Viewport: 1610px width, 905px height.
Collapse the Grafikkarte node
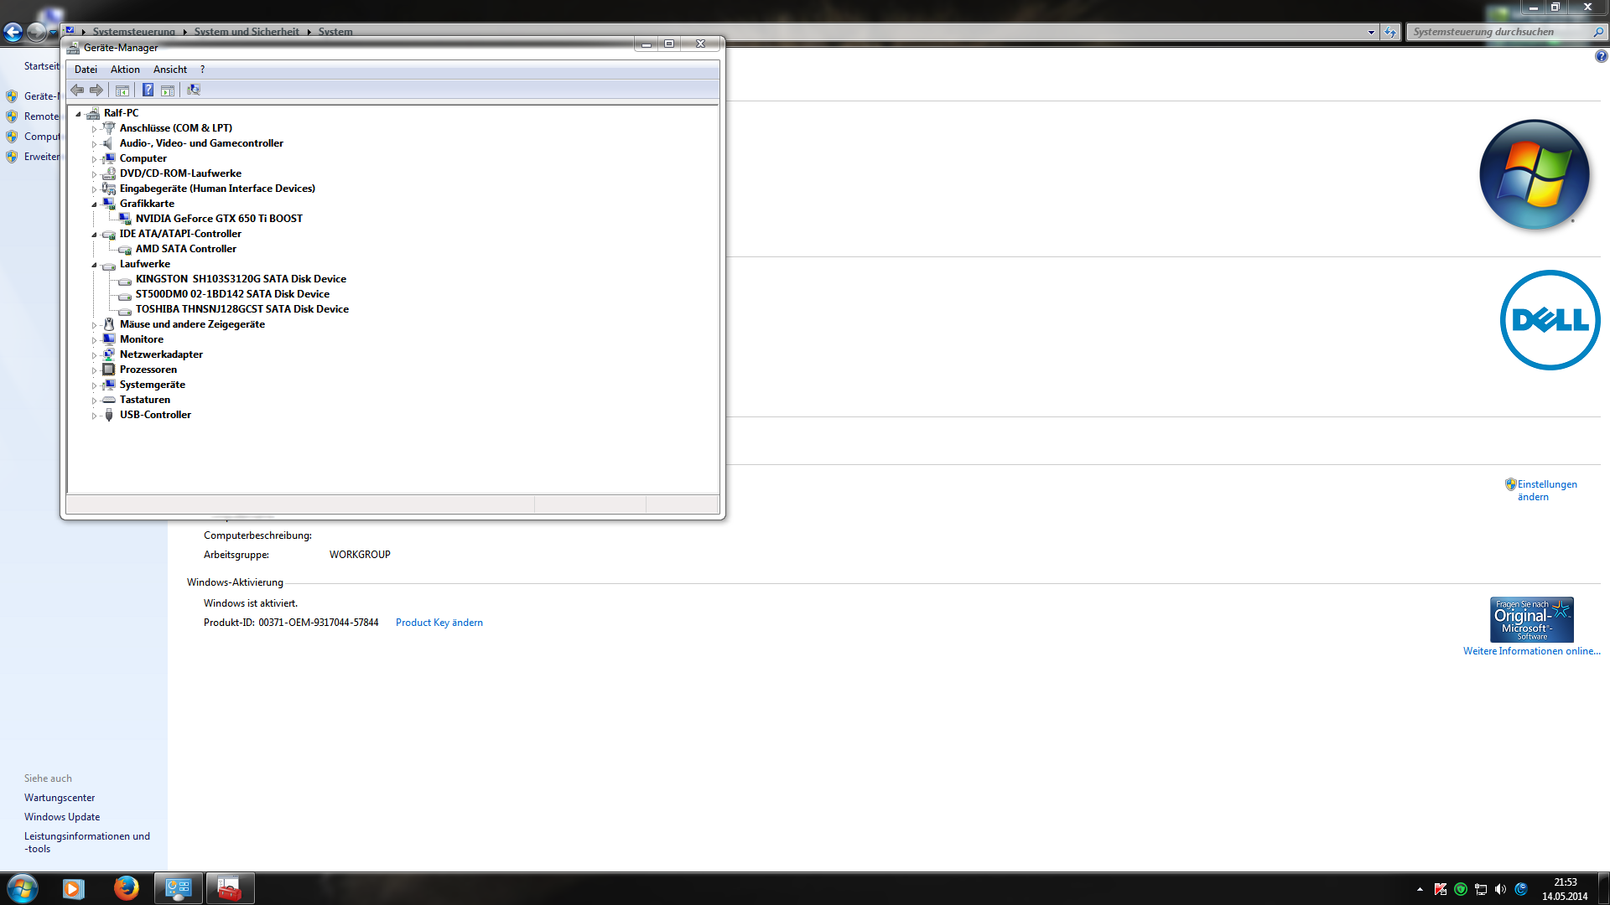[x=94, y=204]
